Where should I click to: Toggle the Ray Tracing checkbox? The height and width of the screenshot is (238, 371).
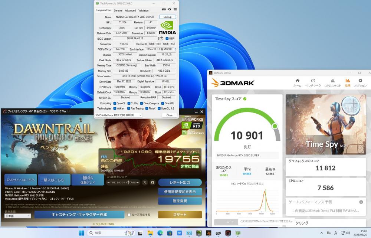129,108
